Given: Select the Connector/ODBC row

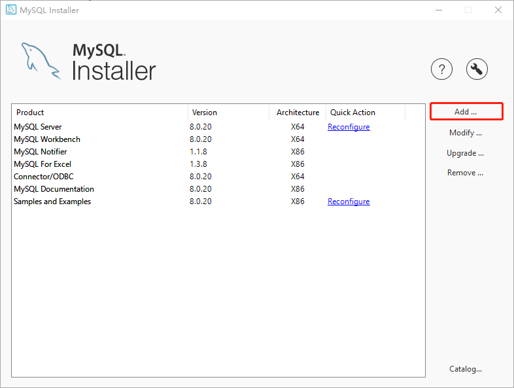Looking at the screenshot, I should click(x=218, y=177).
